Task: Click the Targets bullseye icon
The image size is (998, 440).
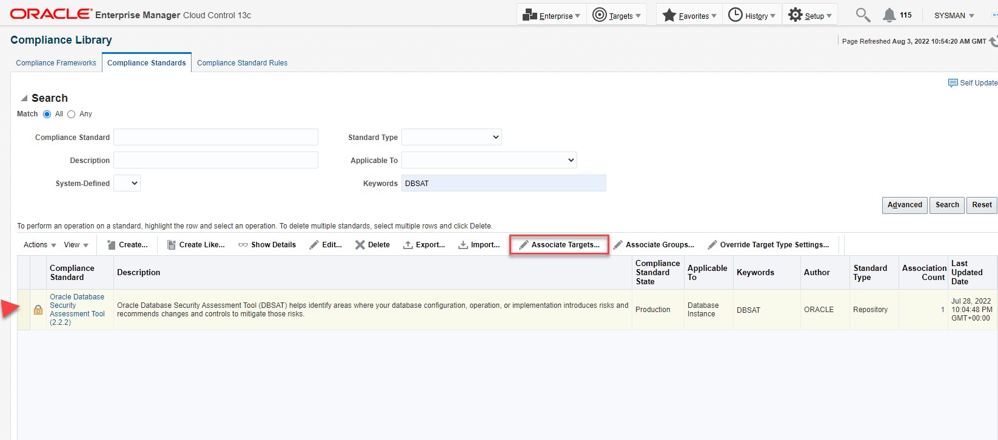Action: (599, 15)
